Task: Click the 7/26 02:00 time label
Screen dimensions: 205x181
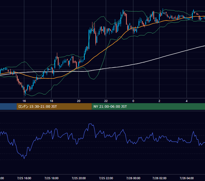Action: click(x=159, y=178)
